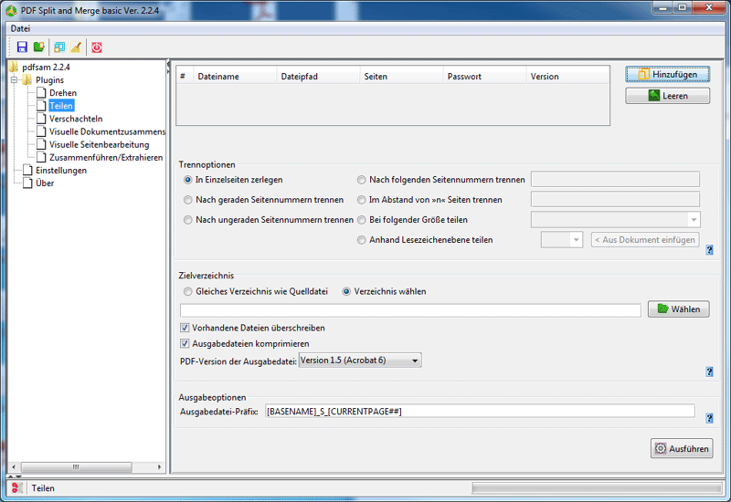
Task: Collapse the Plugins tree node
Action: click(15, 80)
